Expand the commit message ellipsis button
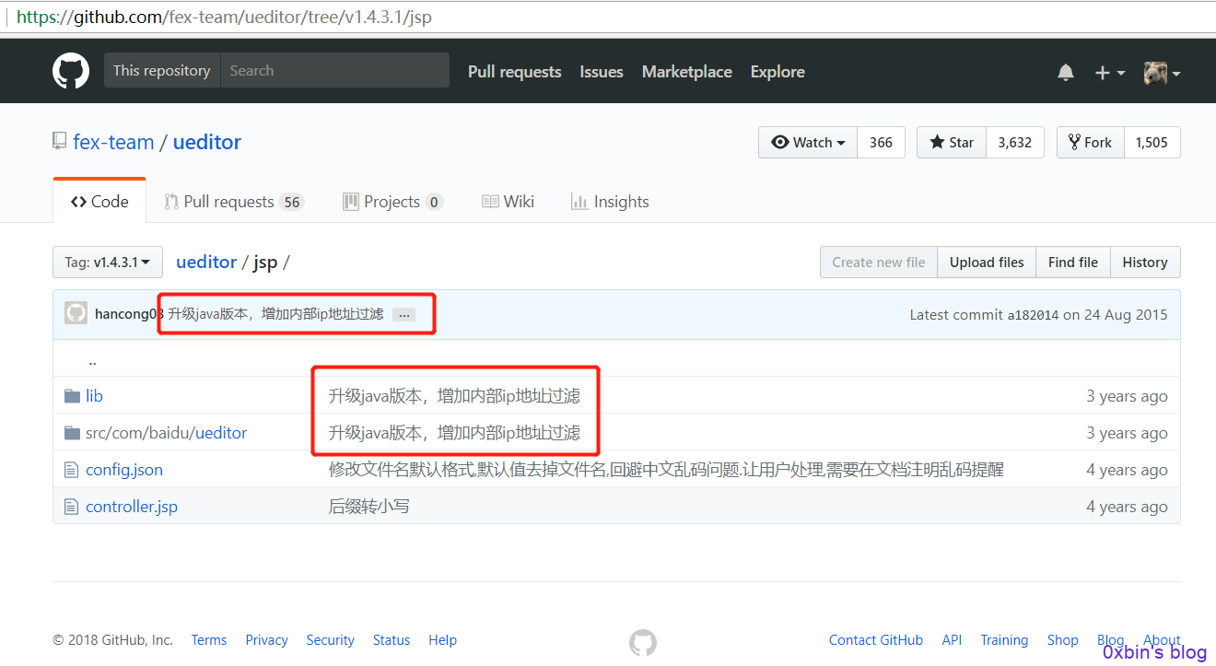1216x666 pixels. pos(403,314)
